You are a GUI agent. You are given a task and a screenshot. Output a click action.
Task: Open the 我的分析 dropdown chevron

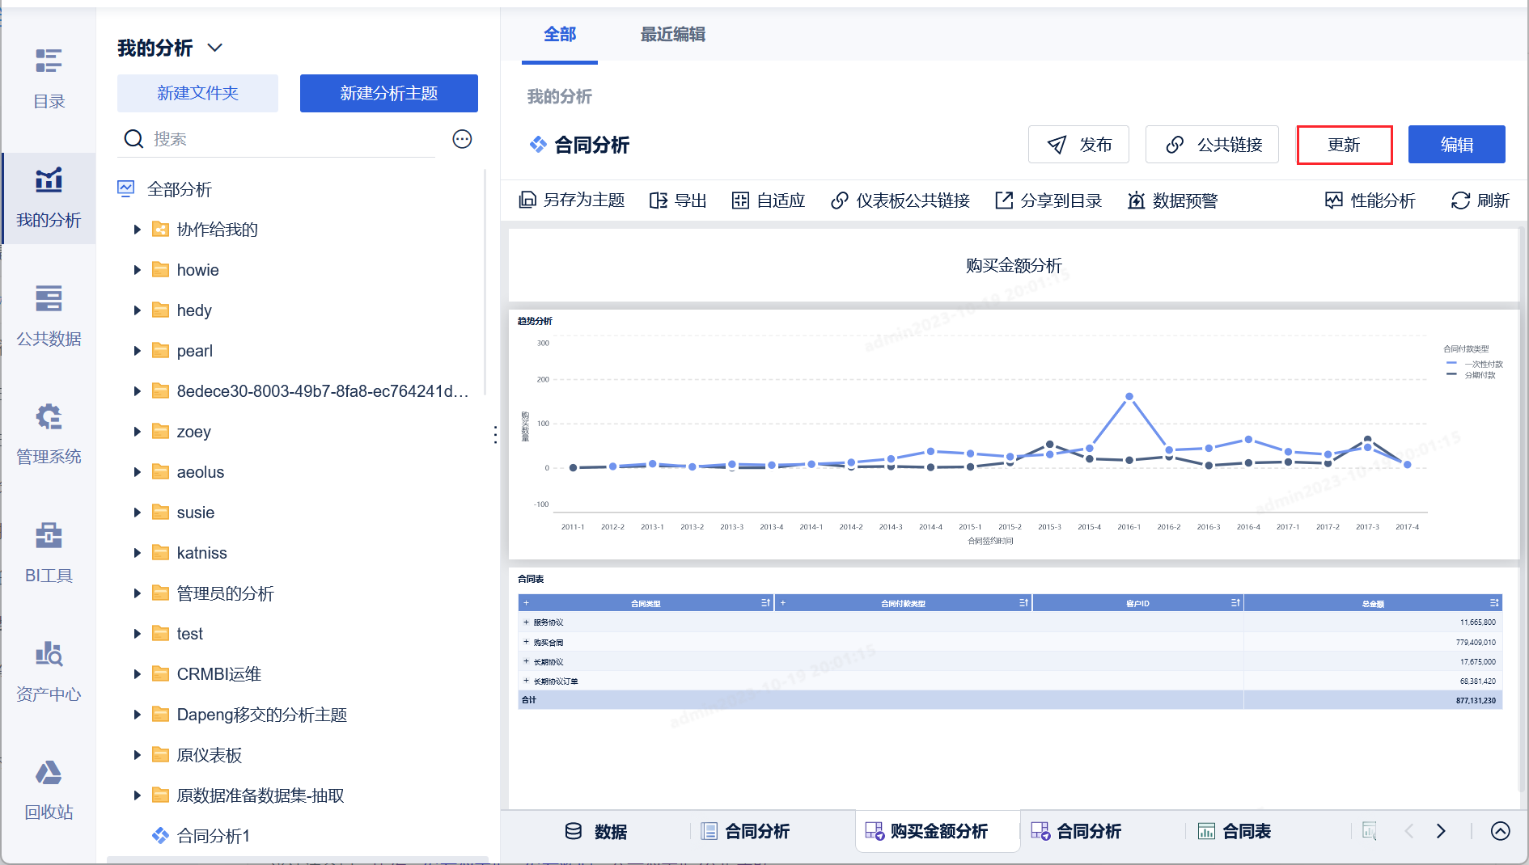click(214, 48)
